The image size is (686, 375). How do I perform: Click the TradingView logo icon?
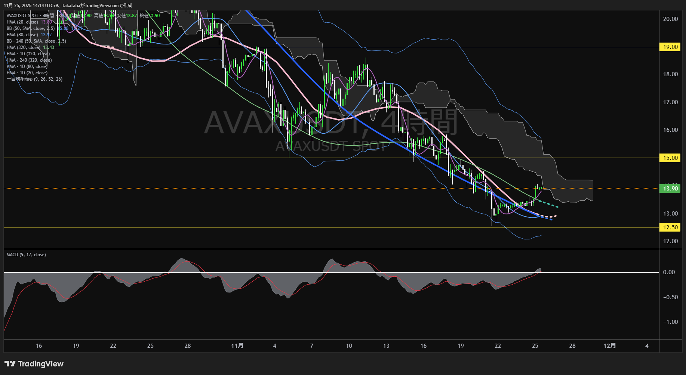[10, 363]
